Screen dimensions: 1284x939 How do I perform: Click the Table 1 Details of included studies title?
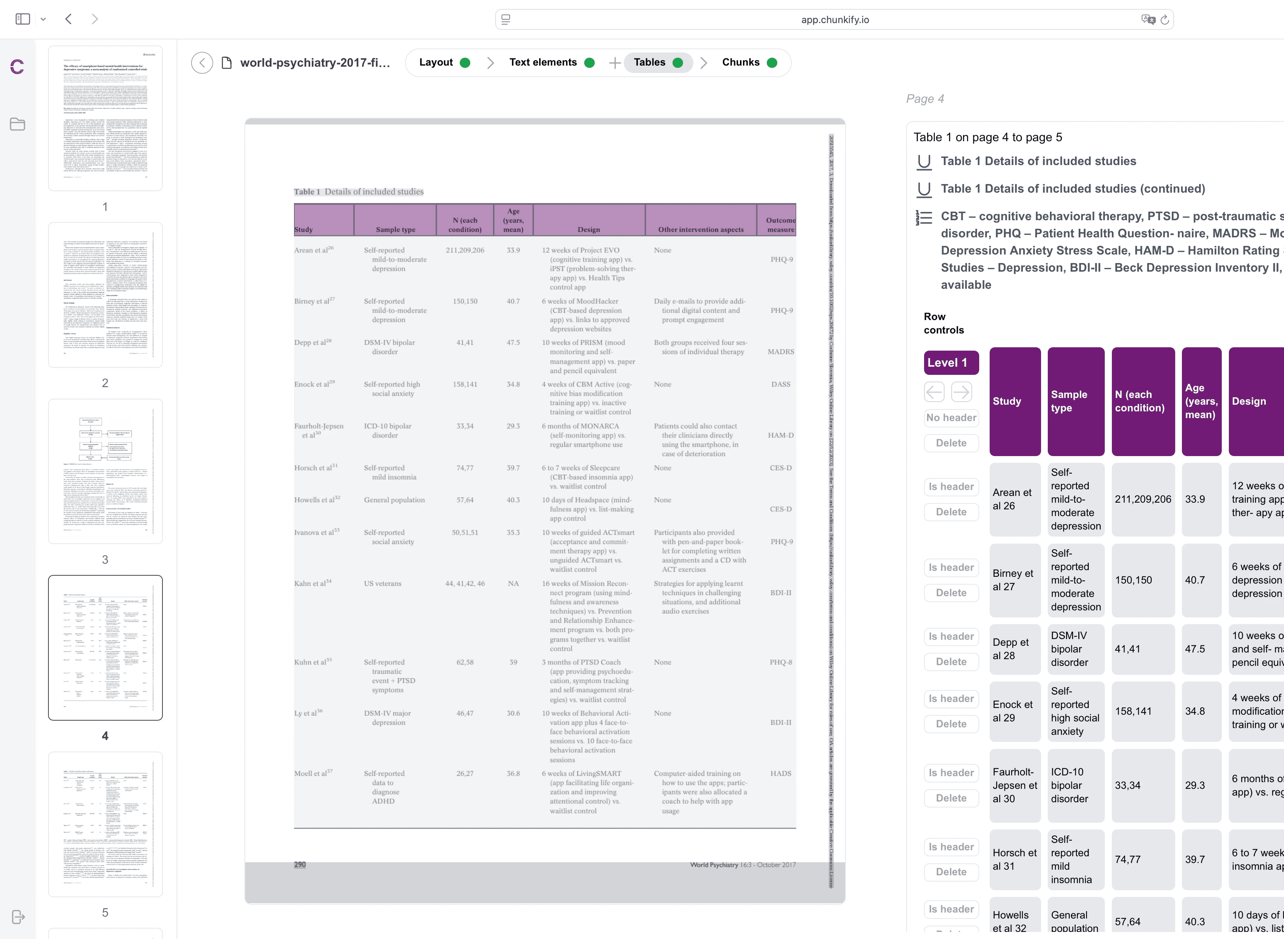pyautogui.click(x=1038, y=161)
